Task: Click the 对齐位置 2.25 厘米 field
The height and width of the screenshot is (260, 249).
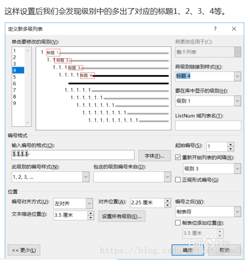Action: pos(147,203)
